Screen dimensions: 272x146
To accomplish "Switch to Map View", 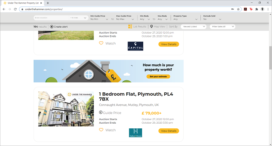I will coord(160,26).
